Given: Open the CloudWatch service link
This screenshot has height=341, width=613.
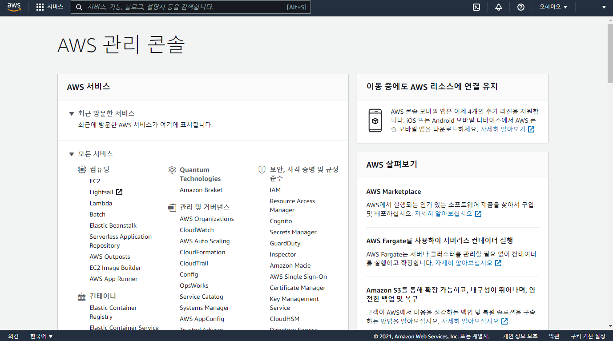Looking at the screenshot, I should [x=197, y=230].
